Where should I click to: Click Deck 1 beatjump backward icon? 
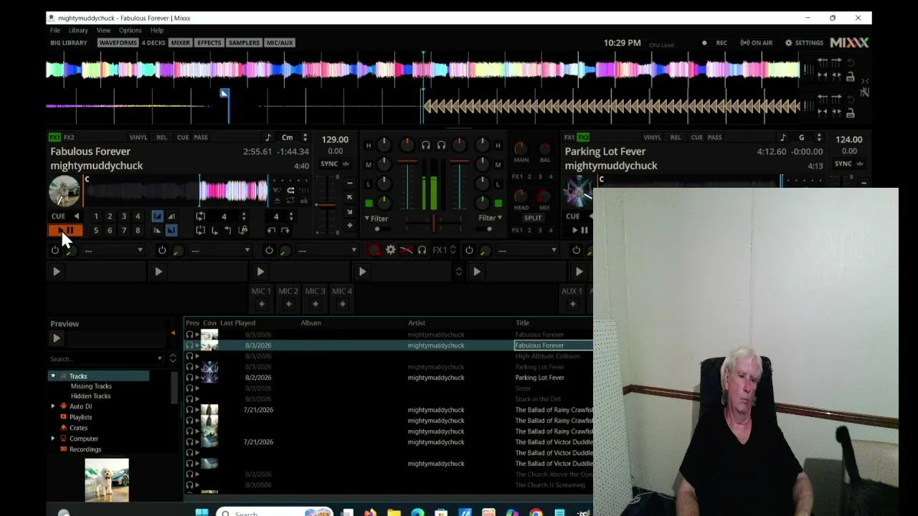coord(271,230)
